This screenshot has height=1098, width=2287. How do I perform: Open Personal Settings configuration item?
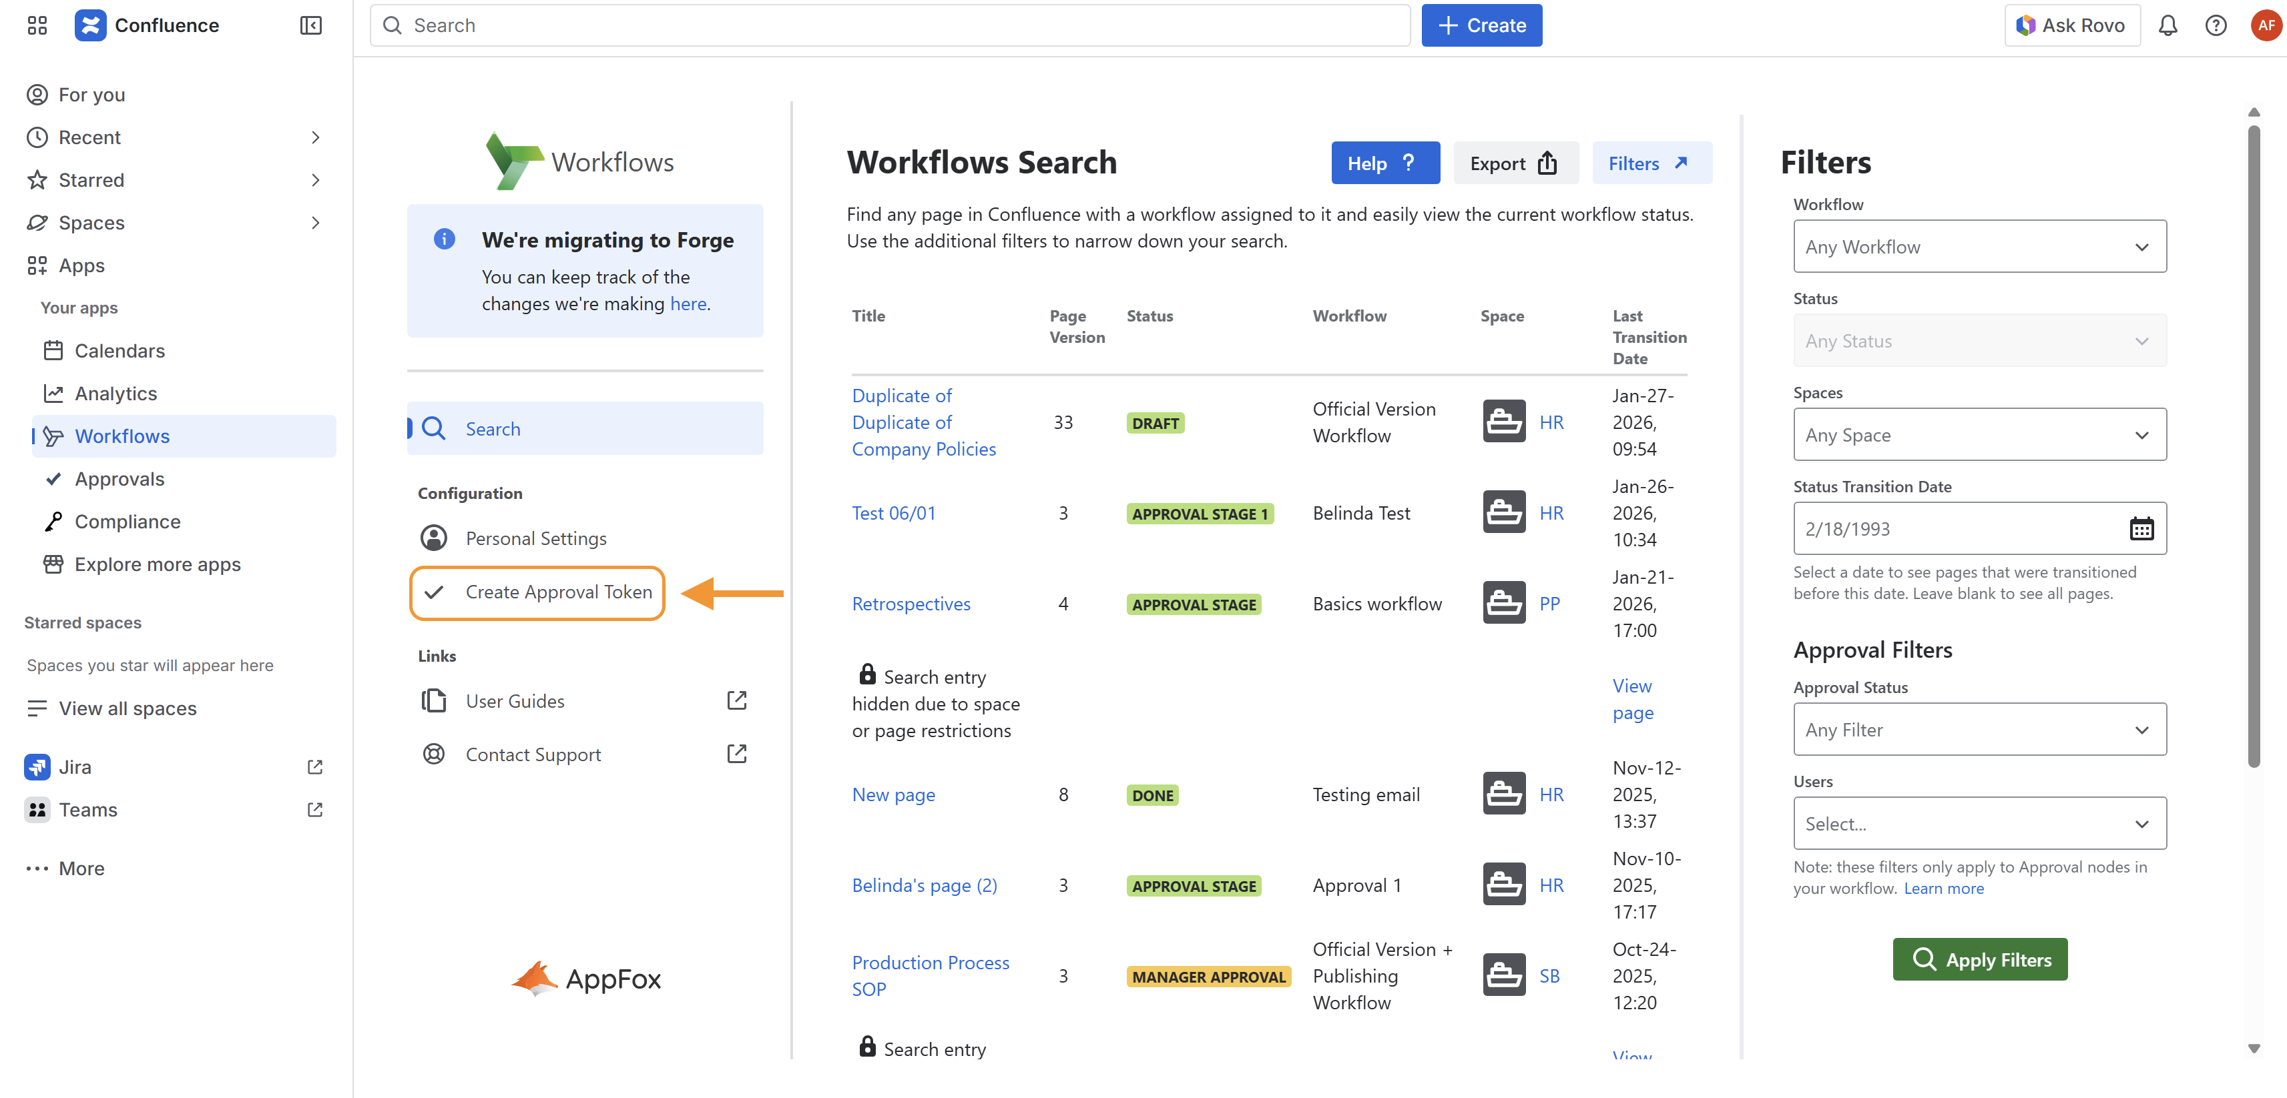(535, 538)
